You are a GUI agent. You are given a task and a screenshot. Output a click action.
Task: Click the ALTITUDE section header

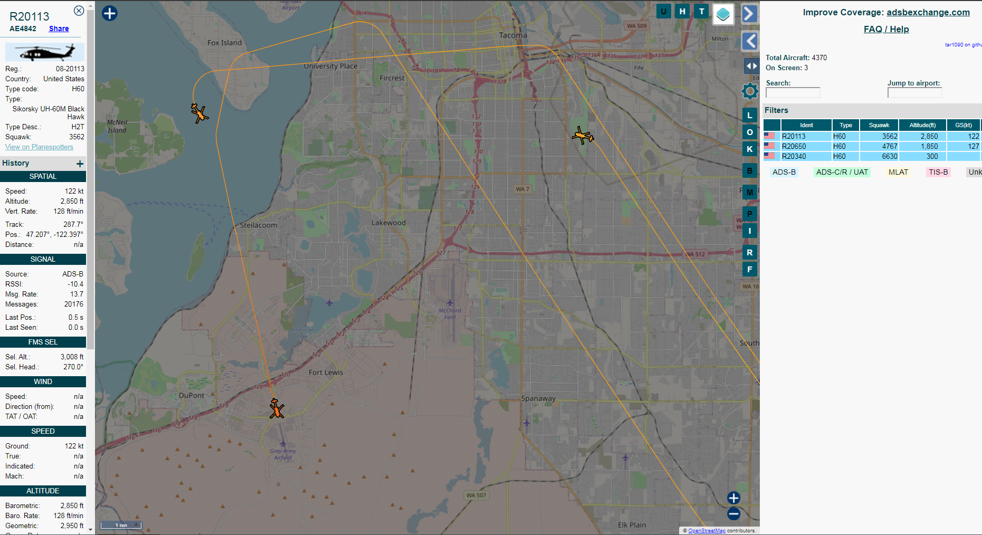point(43,491)
